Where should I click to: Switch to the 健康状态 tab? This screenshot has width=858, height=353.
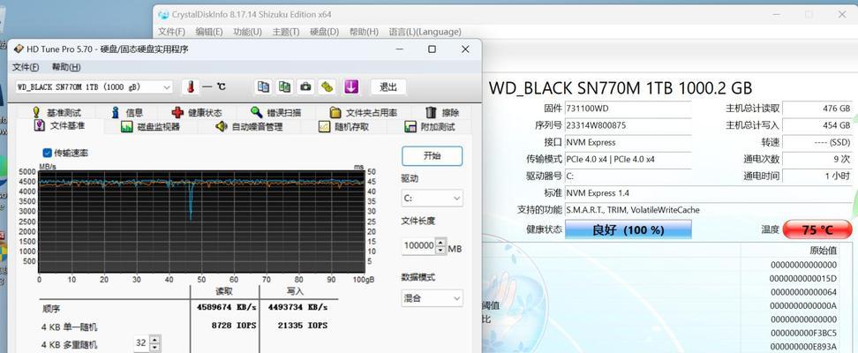coord(197,113)
